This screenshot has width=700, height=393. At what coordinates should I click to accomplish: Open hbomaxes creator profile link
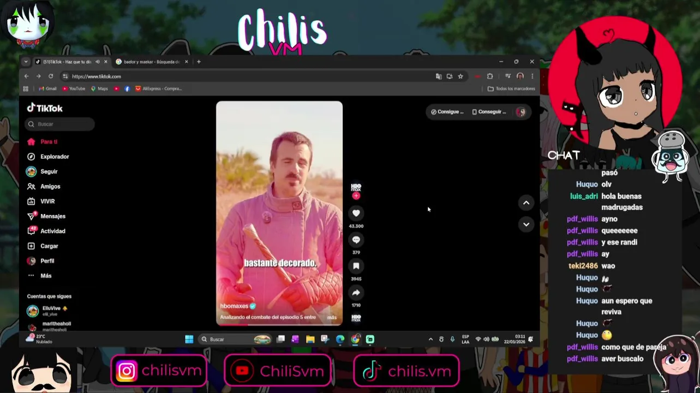(234, 306)
